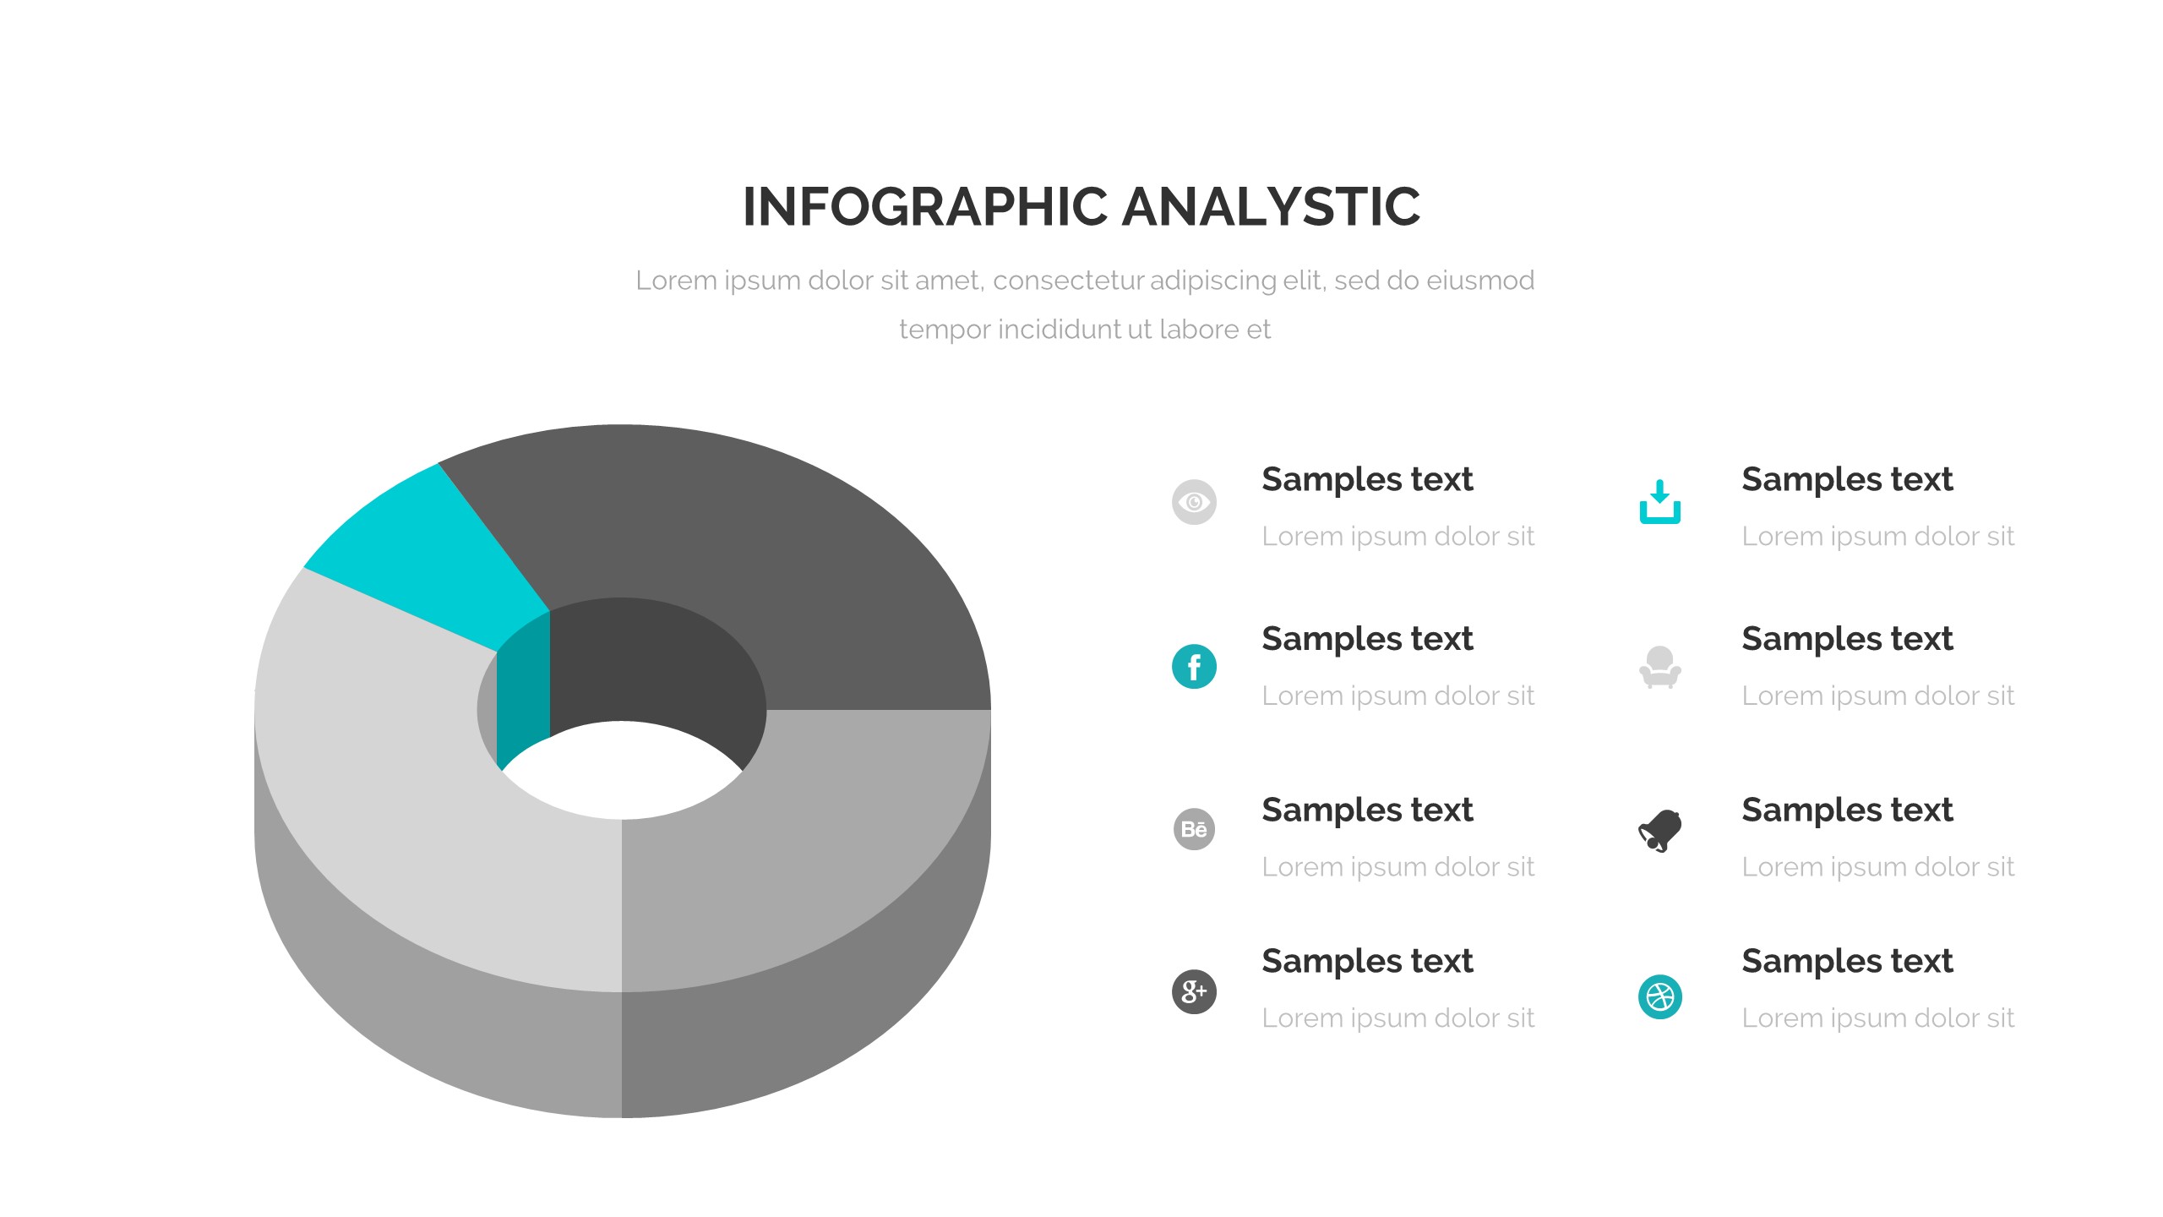Click Lorem ipsum text beside the bell icon

click(x=1877, y=867)
